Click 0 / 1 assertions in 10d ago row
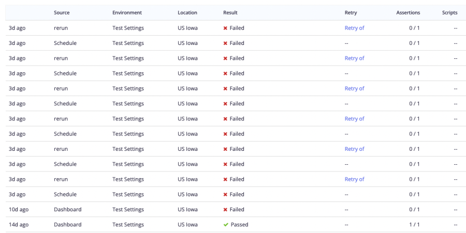 tap(414, 210)
